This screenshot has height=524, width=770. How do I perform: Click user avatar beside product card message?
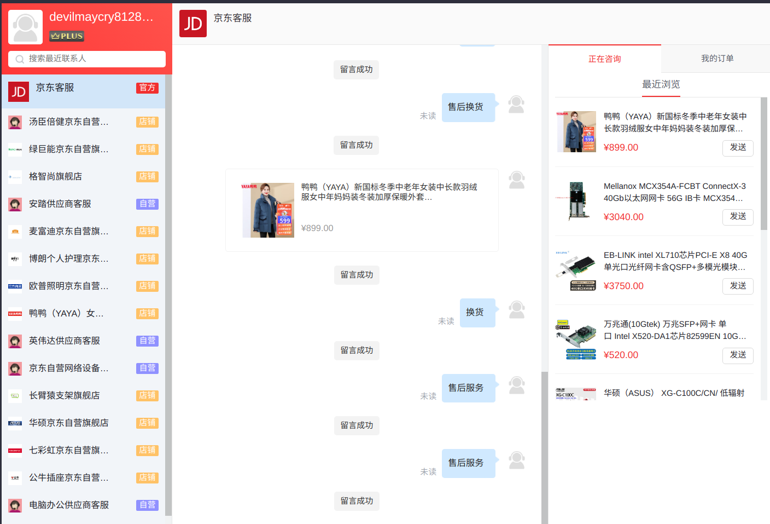[x=516, y=180]
